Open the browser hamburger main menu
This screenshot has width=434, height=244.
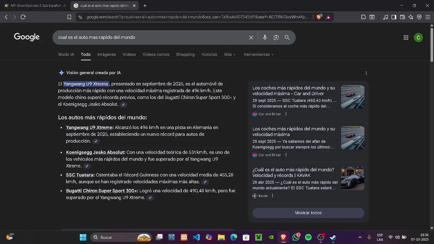pyautogui.click(x=428, y=17)
